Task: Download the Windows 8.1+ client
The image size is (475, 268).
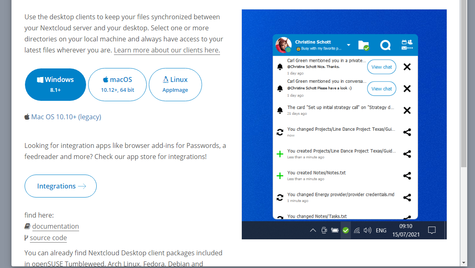Action: pyautogui.click(x=55, y=84)
